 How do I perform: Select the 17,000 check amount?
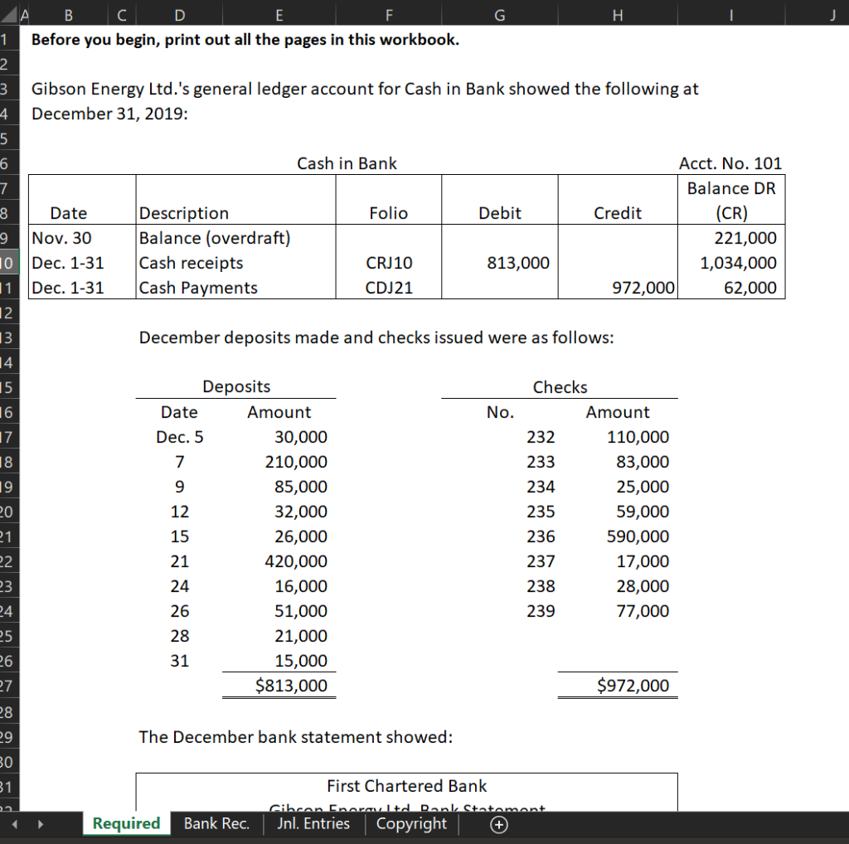pyautogui.click(x=617, y=561)
